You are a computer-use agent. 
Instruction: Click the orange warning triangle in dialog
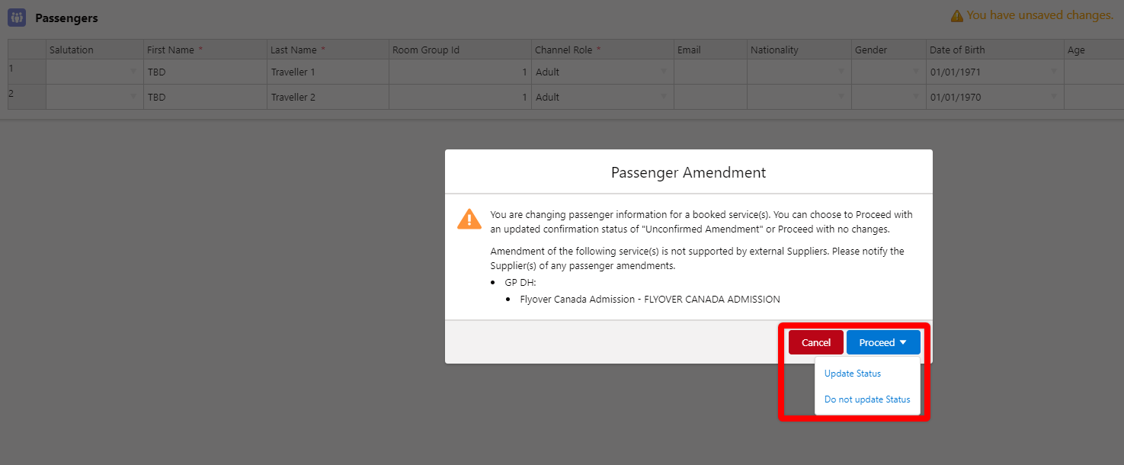[469, 219]
